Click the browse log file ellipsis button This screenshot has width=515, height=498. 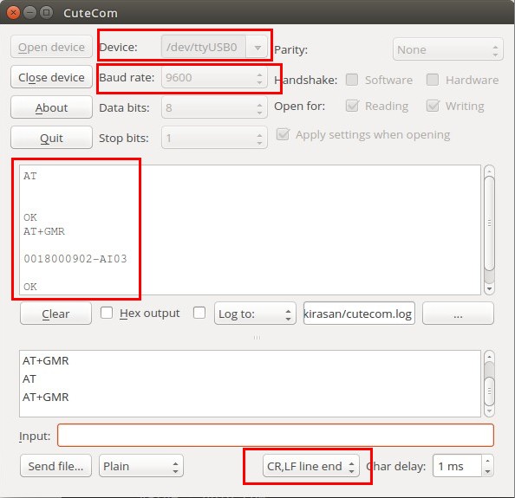click(458, 314)
